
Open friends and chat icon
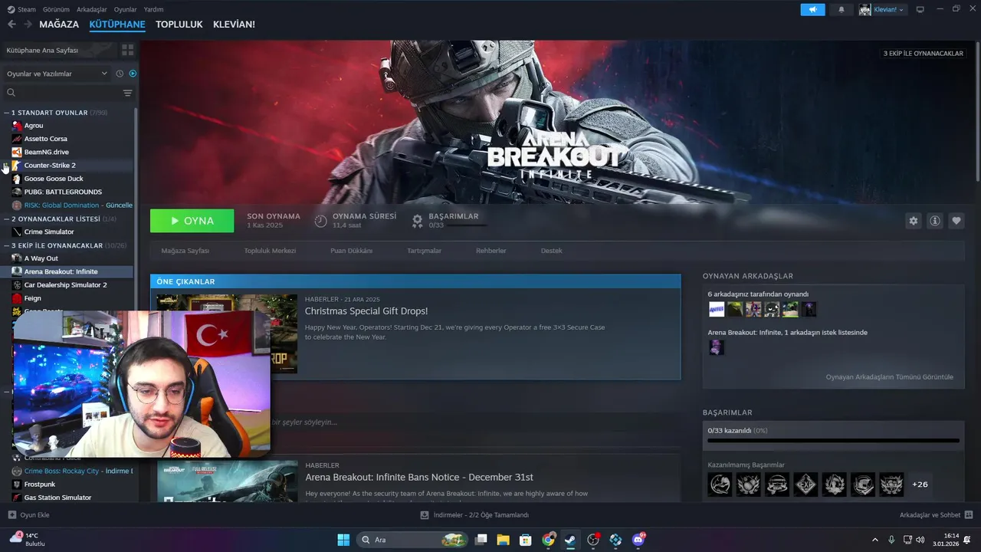click(x=969, y=515)
